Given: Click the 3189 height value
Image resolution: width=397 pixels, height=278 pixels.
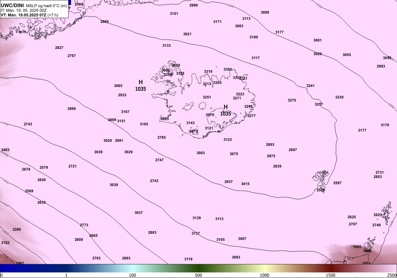Looking at the screenshot, I should (254, 37).
